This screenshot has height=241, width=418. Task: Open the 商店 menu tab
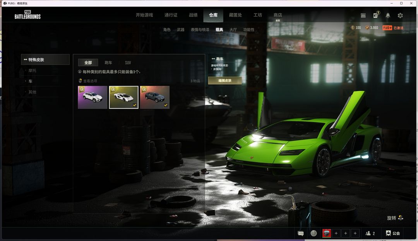[278, 15]
